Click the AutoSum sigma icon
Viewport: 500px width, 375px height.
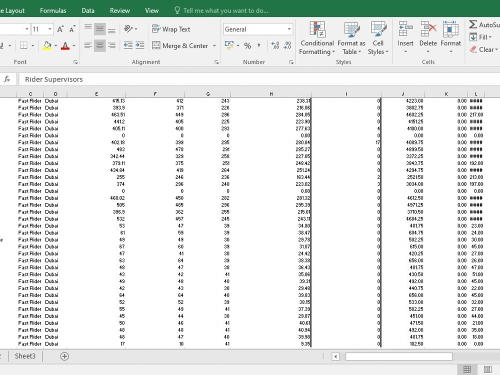pyautogui.click(x=473, y=24)
